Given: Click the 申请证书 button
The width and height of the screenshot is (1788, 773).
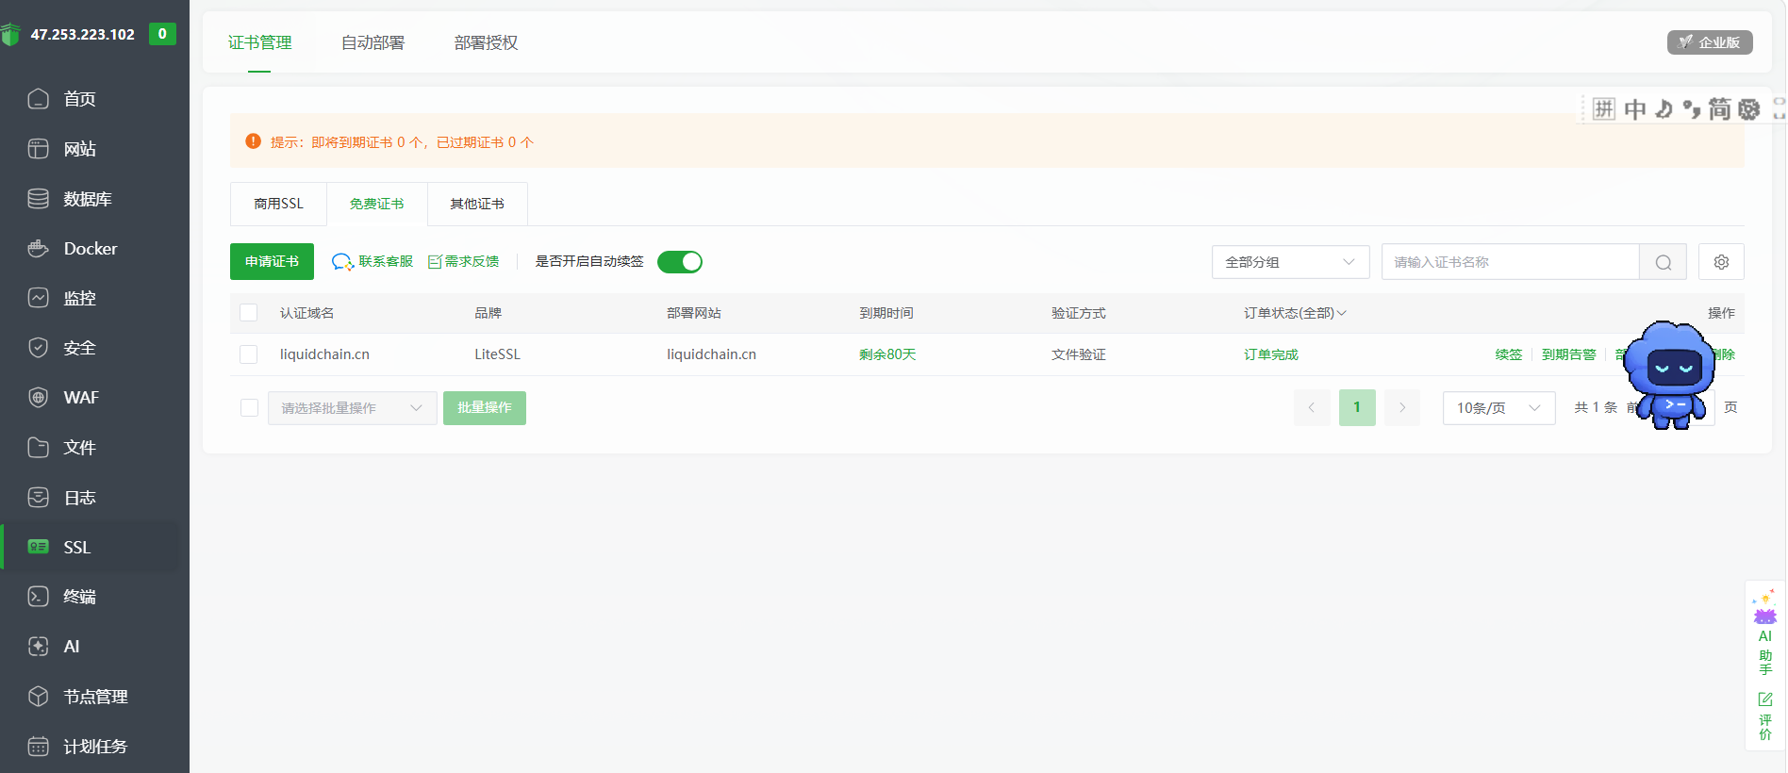Looking at the screenshot, I should [x=272, y=262].
